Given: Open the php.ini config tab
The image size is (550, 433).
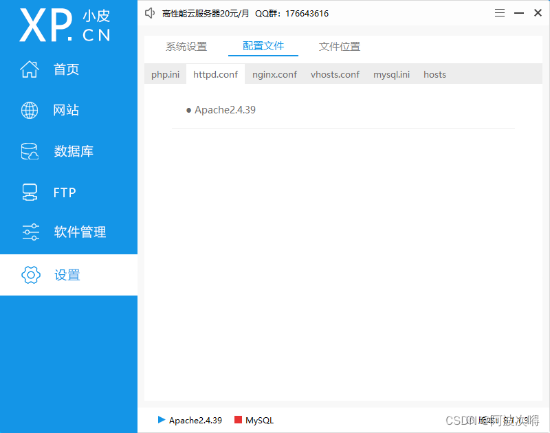Looking at the screenshot, I should (165, 74).
